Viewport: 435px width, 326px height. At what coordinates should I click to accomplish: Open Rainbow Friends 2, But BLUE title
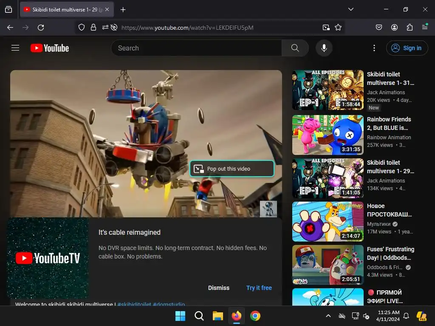point(389,124)
